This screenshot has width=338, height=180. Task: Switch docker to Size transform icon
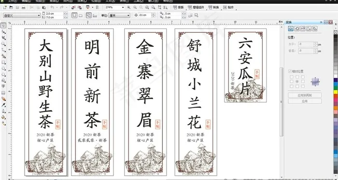click(309, 28)
